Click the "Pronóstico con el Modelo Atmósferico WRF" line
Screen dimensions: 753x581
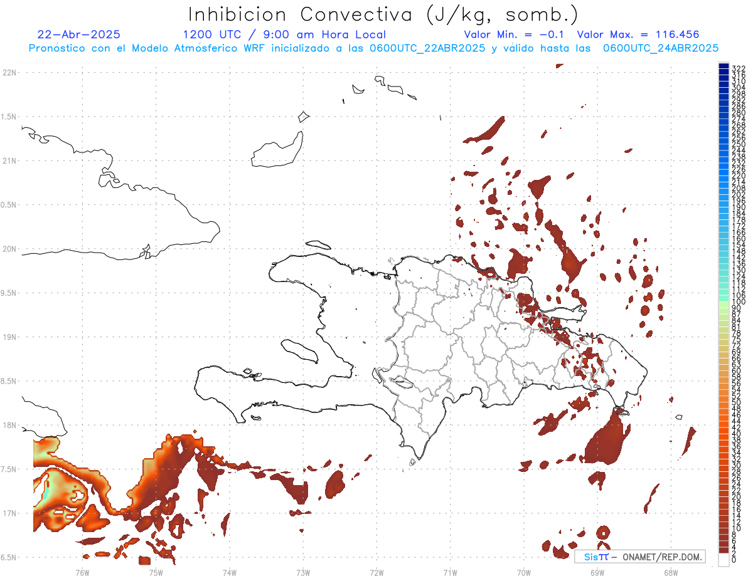374,48
